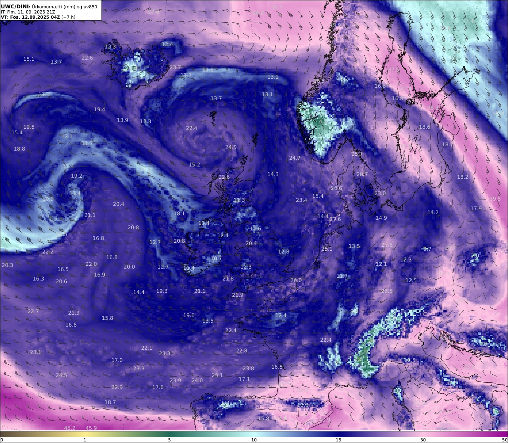Click the map value 19.3
The height and width of the screenshot is (443, 508).
[x=162, y=291]
